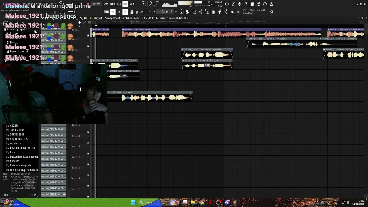Mute Track 3 with its dot
The width and height of the screenshot is (368, 207).
pyautogui.click(x=88, y=57)
